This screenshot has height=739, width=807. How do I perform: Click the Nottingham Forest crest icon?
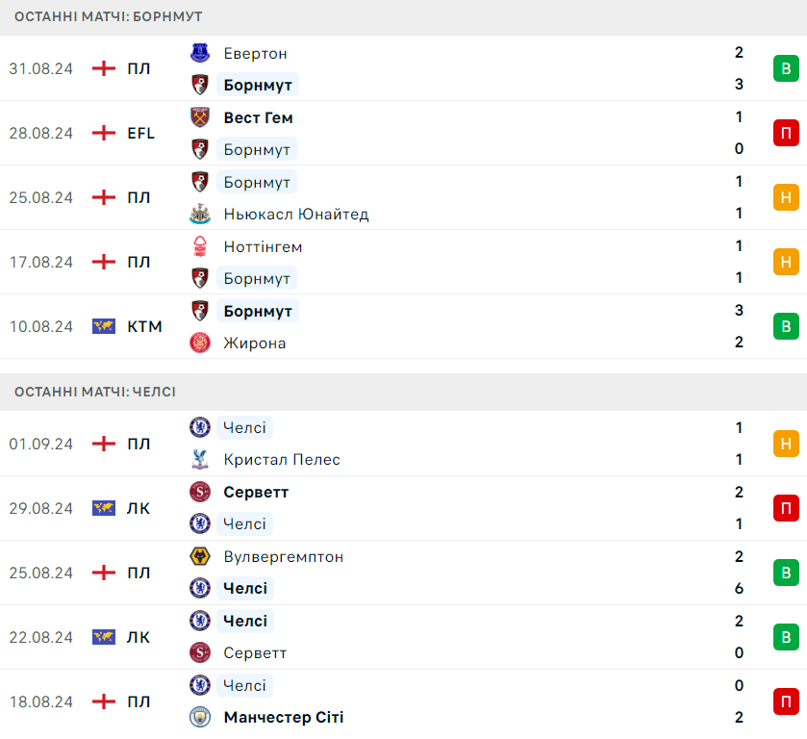coord(200,246)
